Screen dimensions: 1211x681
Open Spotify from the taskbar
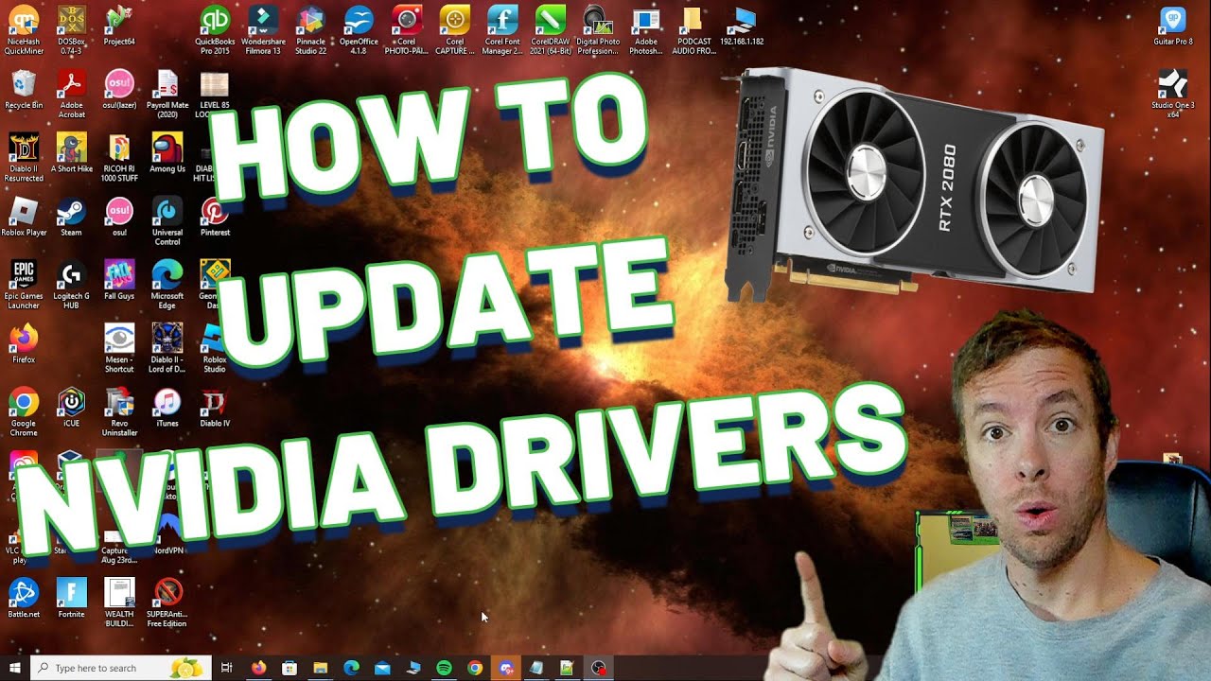tap(444, 668)
